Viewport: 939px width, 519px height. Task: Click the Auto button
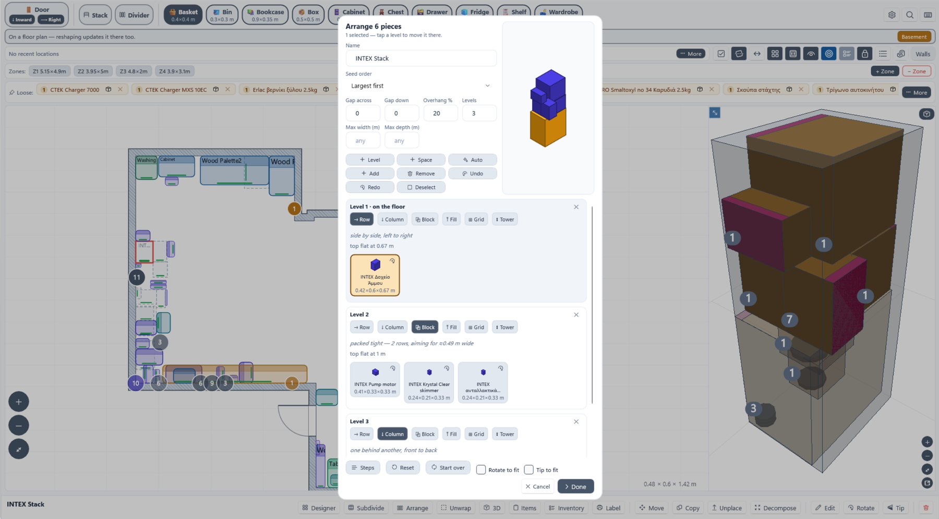point(472,160)
